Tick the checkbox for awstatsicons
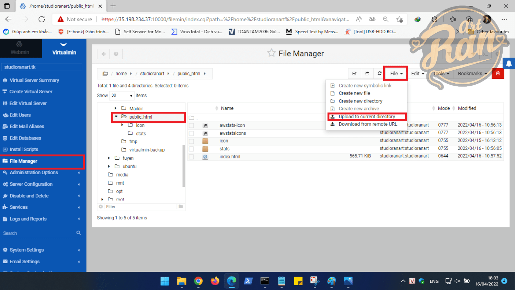Screen dimensions: 515x290 [x=191, y=133]
